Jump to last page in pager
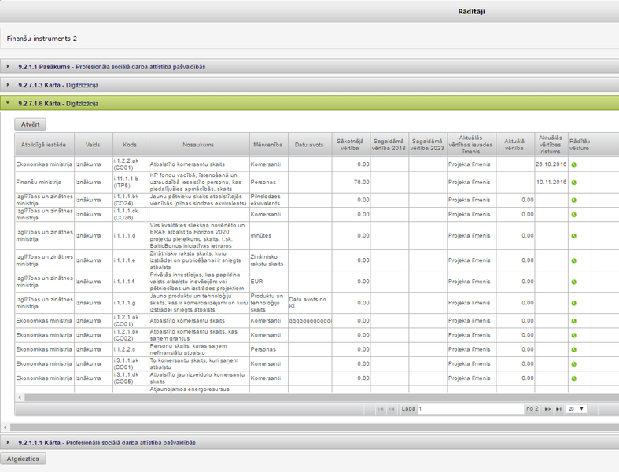The image size is (619, 472). click(558, 409)
